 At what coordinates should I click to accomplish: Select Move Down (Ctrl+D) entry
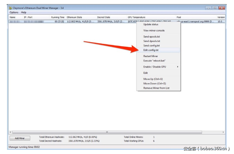(x=154, y=84)
